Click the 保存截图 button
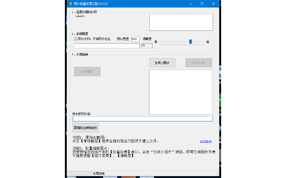Image resolution: width=286 pixels, height=178 pixels. pyautogui.click(x=87, y=72)
